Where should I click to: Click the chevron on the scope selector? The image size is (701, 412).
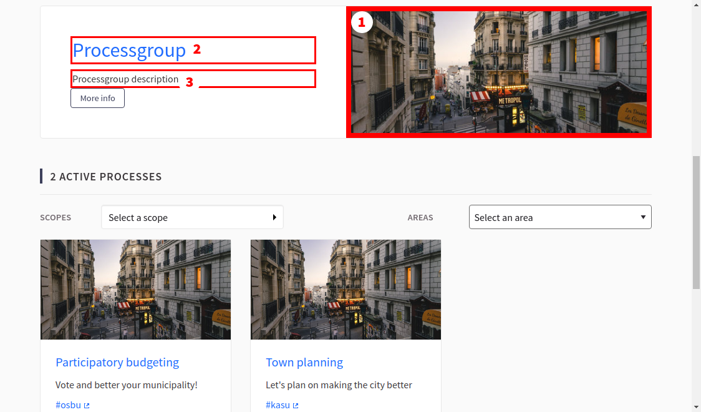click(x=274, y=217)
